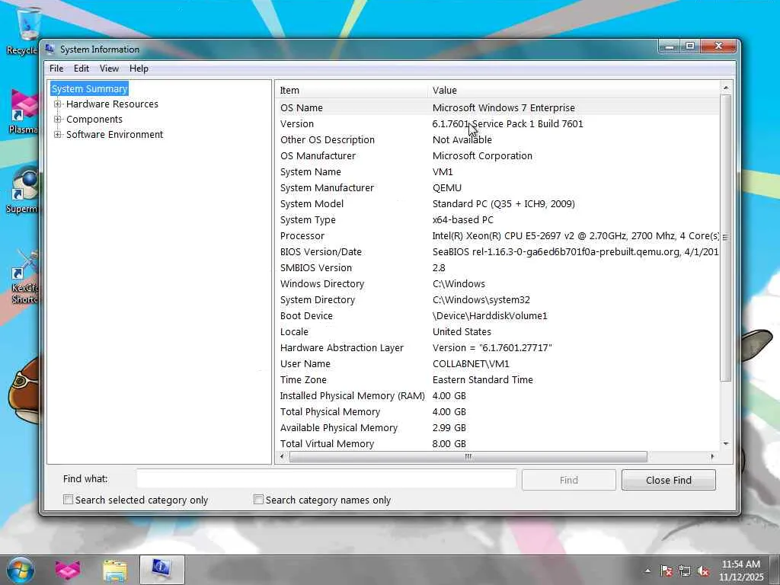Select the System Manufacturer QEMU row

coord(497,187)
